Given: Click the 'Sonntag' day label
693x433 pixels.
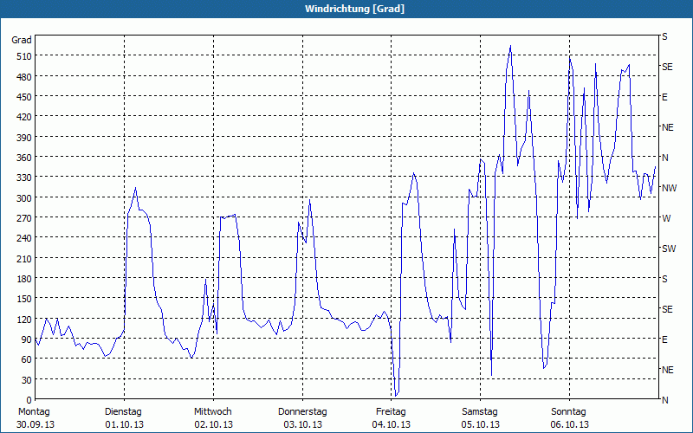Looking at the screenshot, I should [568, 411].
